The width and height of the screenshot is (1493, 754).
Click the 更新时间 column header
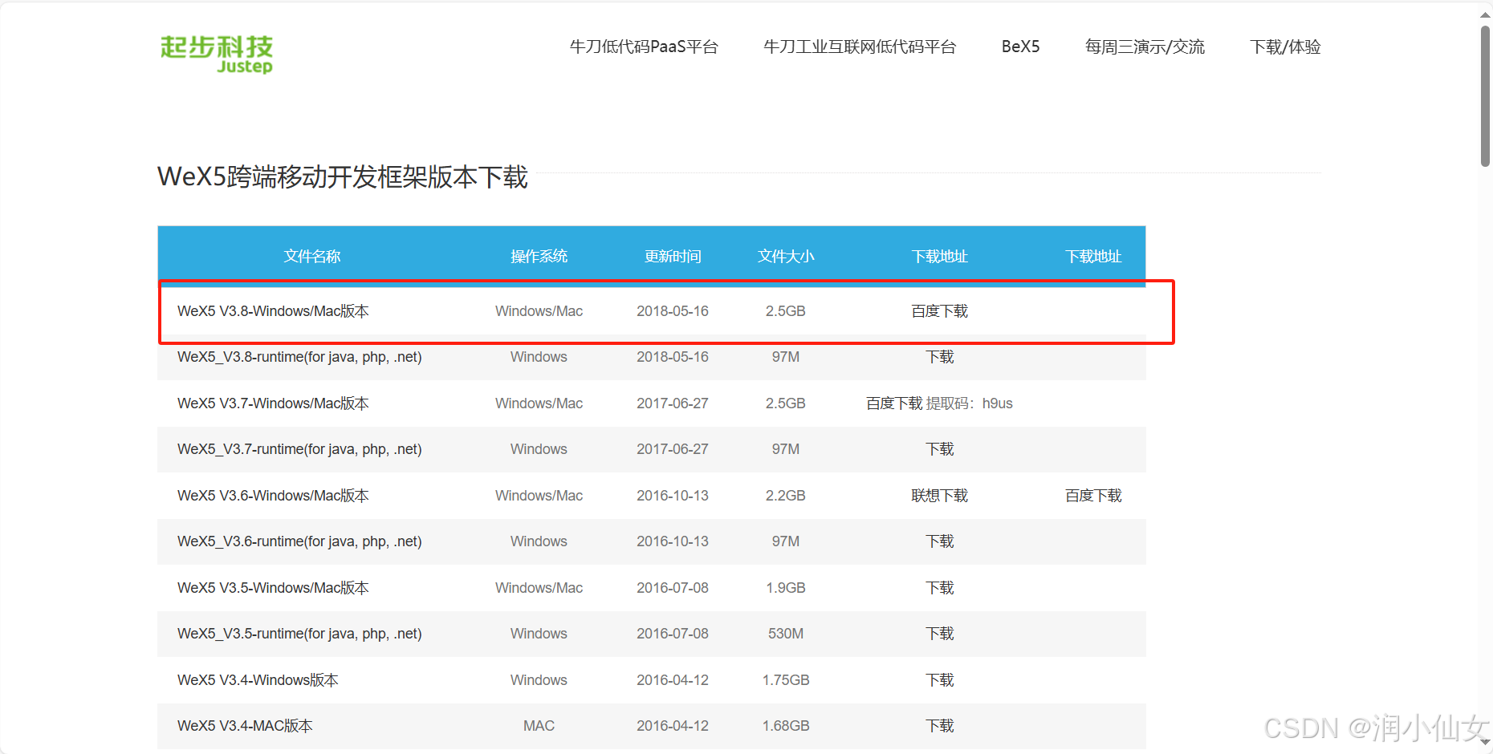click(673, 256)
